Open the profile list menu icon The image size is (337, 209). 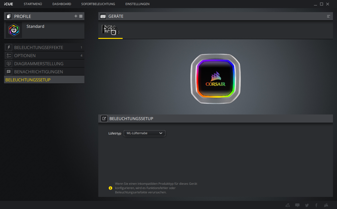point(81,16)
